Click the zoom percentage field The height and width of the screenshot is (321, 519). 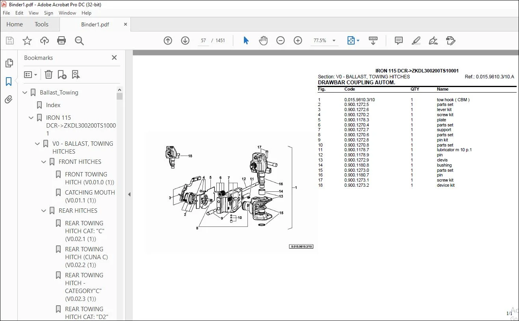coord(320,41)
